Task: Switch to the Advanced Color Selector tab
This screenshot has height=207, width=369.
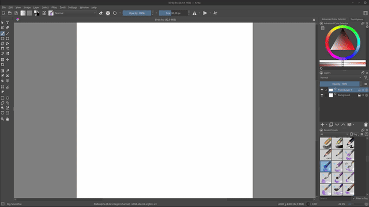Action: (x=334, y=19)
